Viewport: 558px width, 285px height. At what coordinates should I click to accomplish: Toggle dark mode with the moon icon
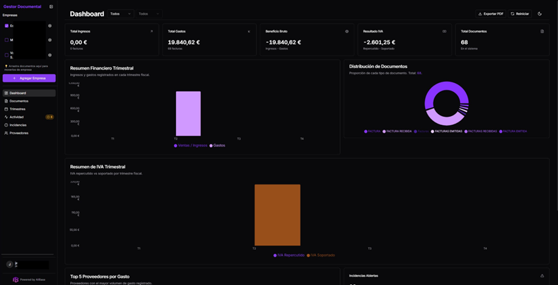click(540, 14)
